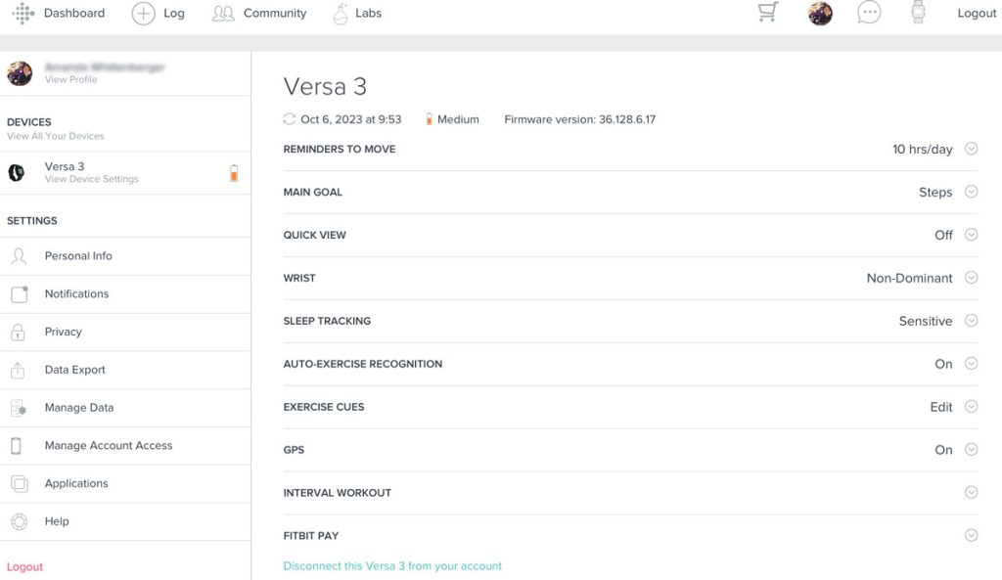This screenshot has width=1002, height=580.
Task: Click Disconnect this Versa 3 link
Action: 392,566
